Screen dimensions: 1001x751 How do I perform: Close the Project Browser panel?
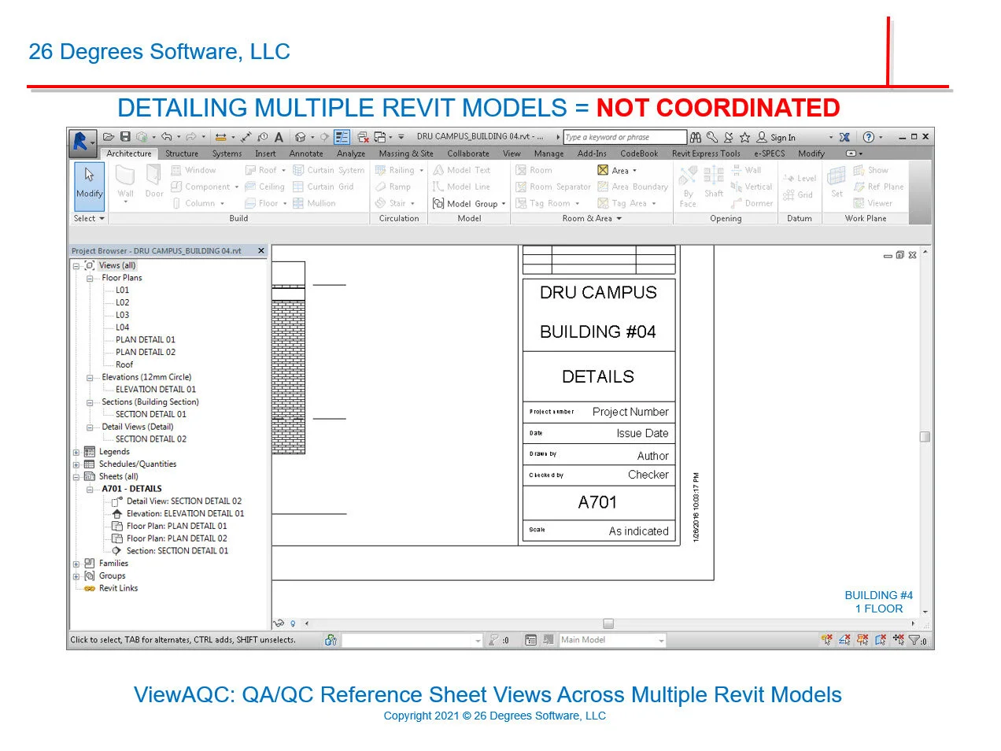coord(261,250)
